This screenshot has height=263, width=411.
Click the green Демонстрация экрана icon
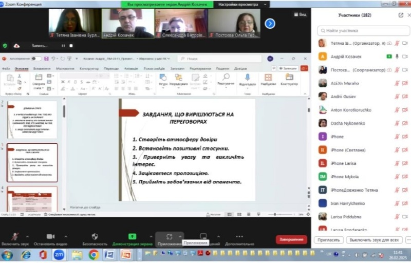tap(132, 236)
